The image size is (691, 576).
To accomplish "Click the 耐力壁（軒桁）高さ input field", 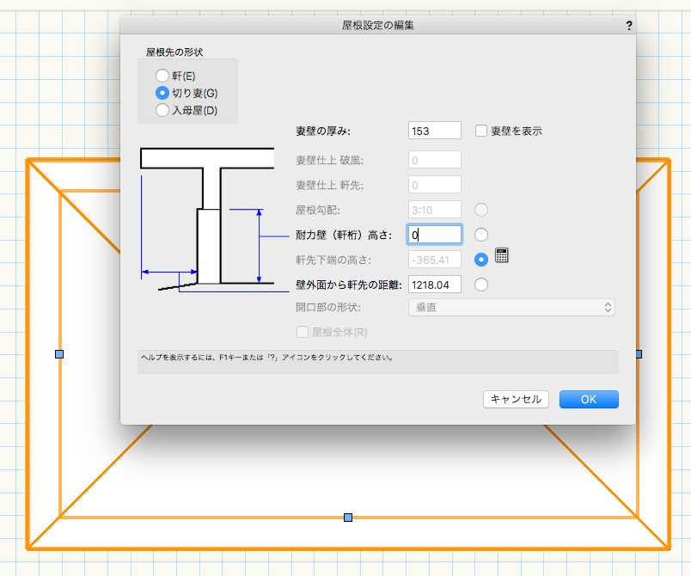I will 435,235.
